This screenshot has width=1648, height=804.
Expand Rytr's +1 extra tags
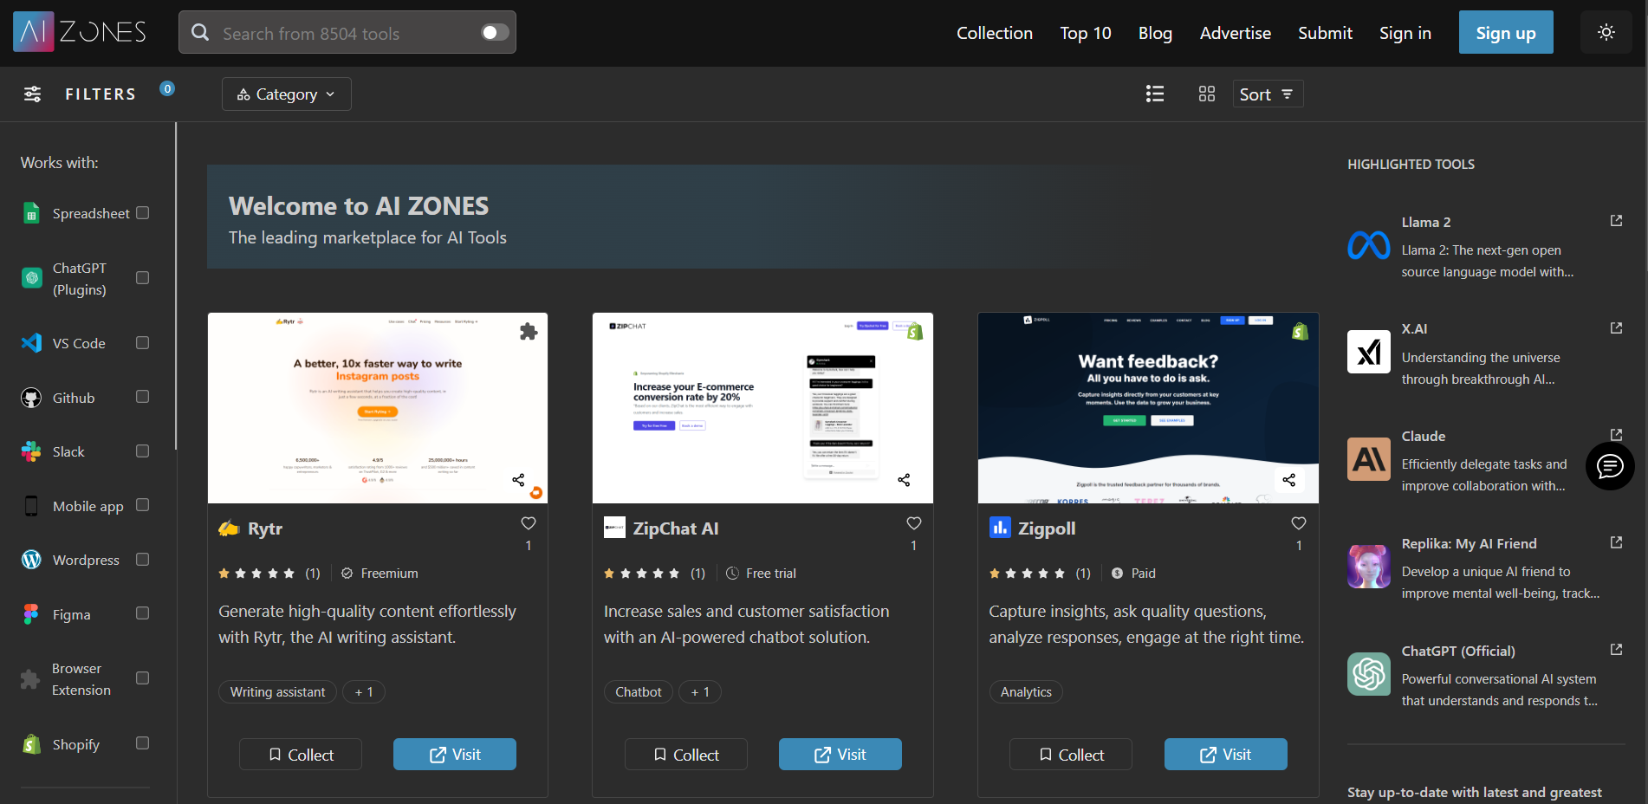364,691
